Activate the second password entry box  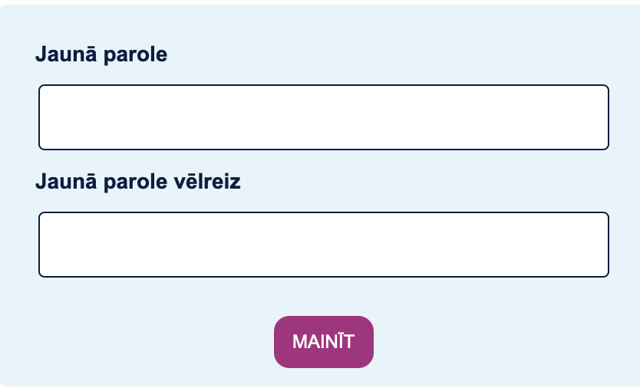click(323, 245)
